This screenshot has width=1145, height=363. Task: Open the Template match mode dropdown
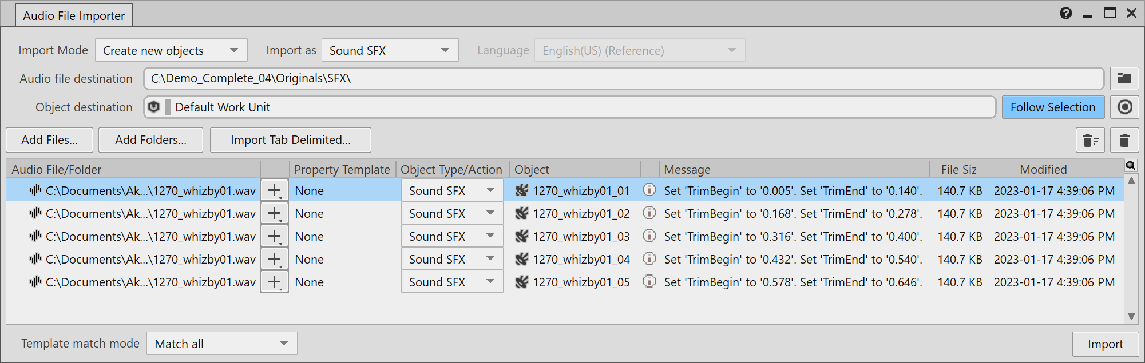pos(221,344)
